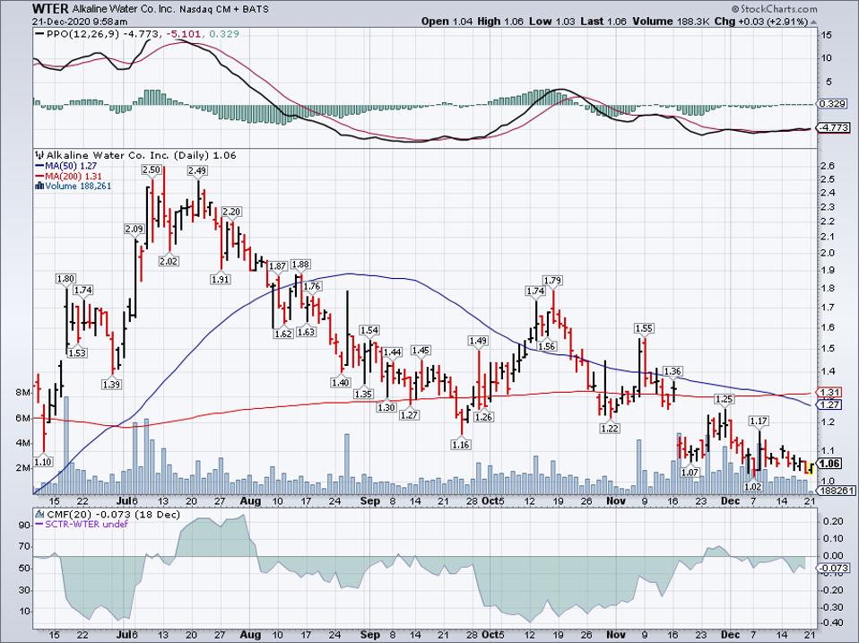The image size is (859, 643).
Task: Click the 1.16 low price label
Action: point(461,445)
